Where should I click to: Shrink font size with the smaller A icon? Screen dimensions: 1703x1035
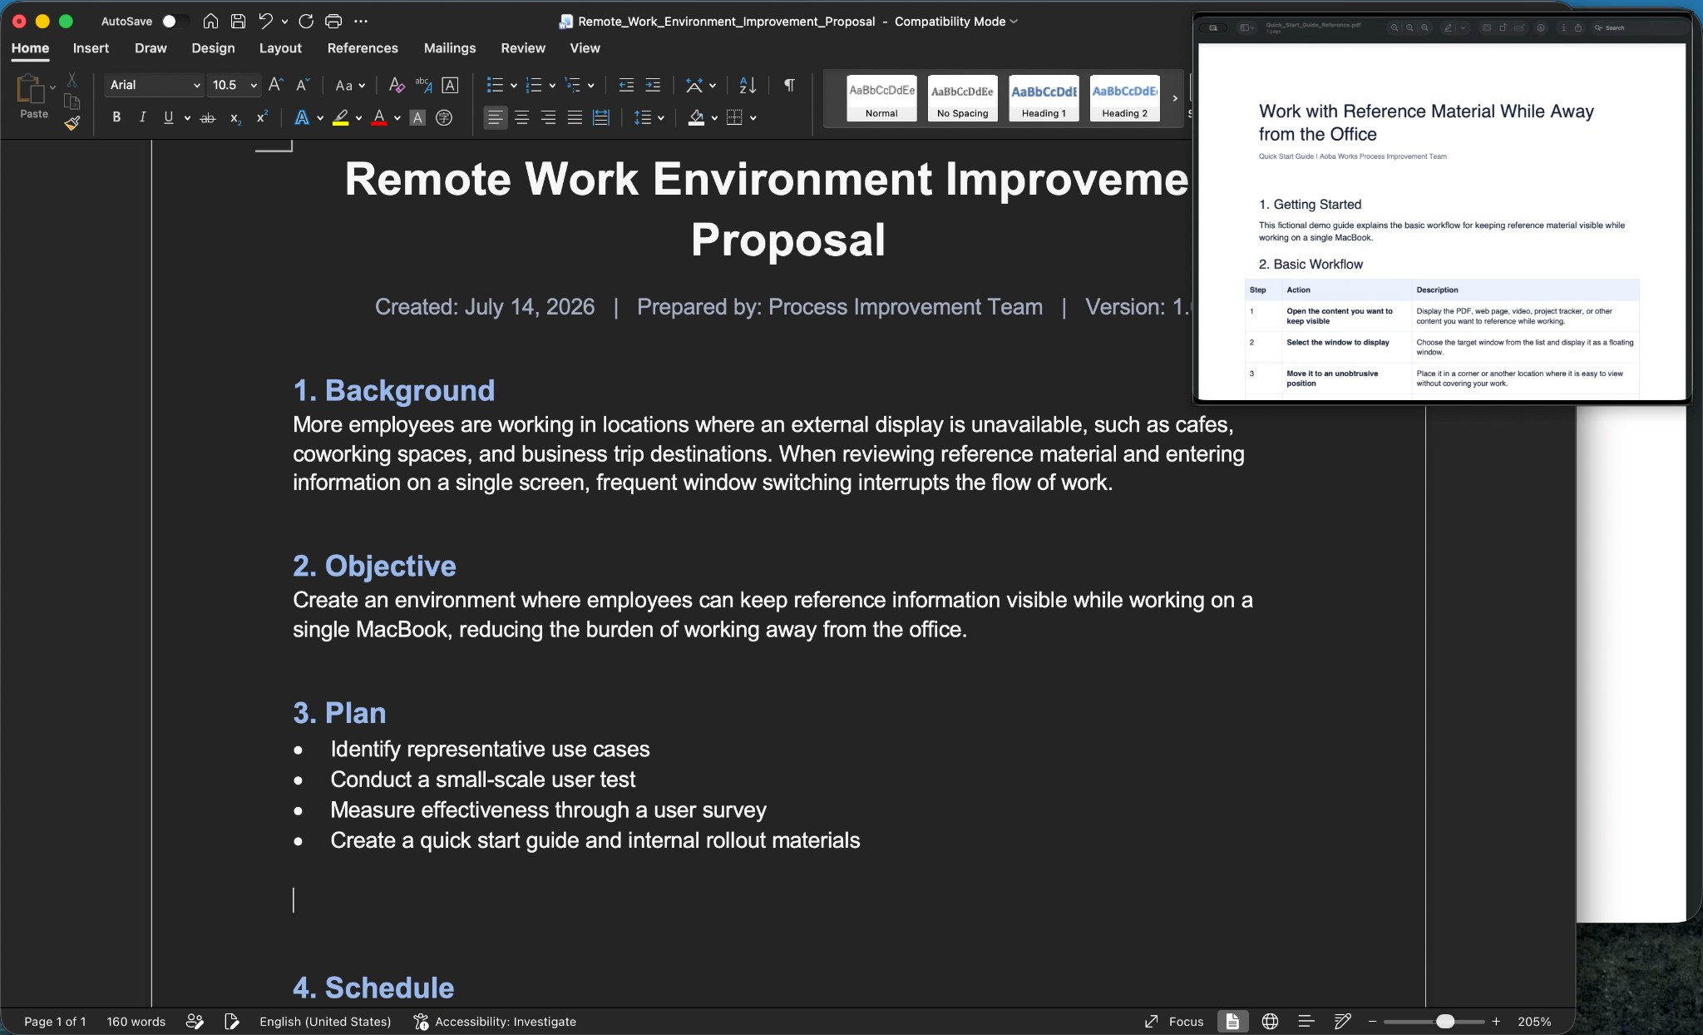pyautogui.click(x=303, y=85)
